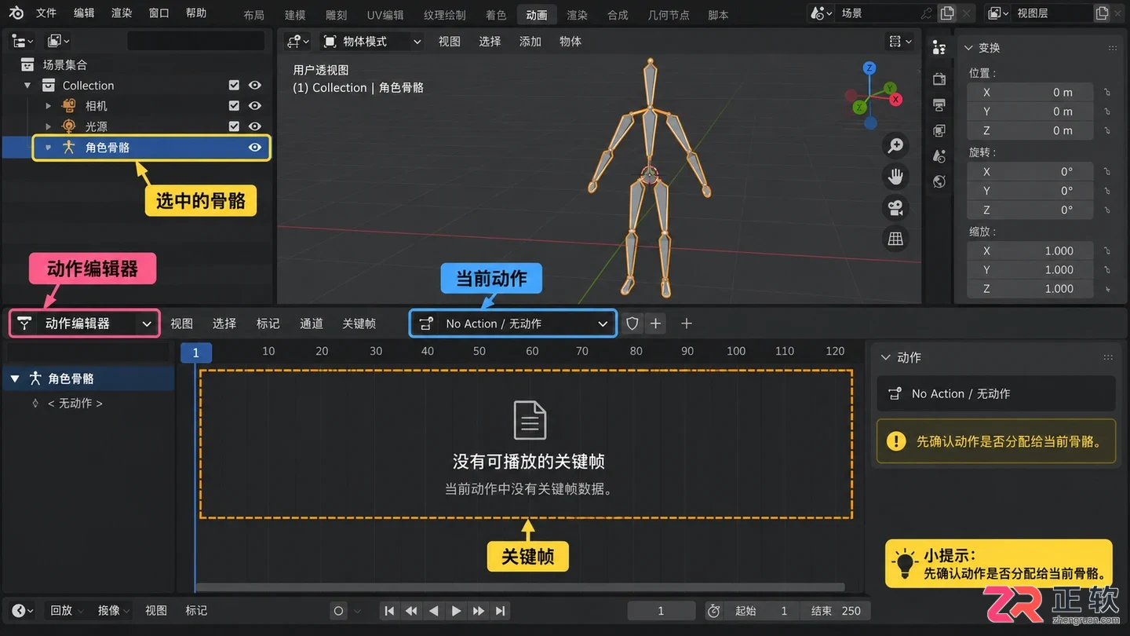Toggle camera view icon in viewport
The height and width of the screenshot is (636, 1130).
895,208
